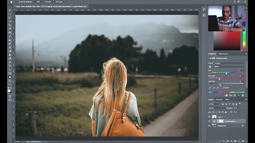The image size is (255, 143).
Task: Click the 100% zoom button
Action: point(38,2)
